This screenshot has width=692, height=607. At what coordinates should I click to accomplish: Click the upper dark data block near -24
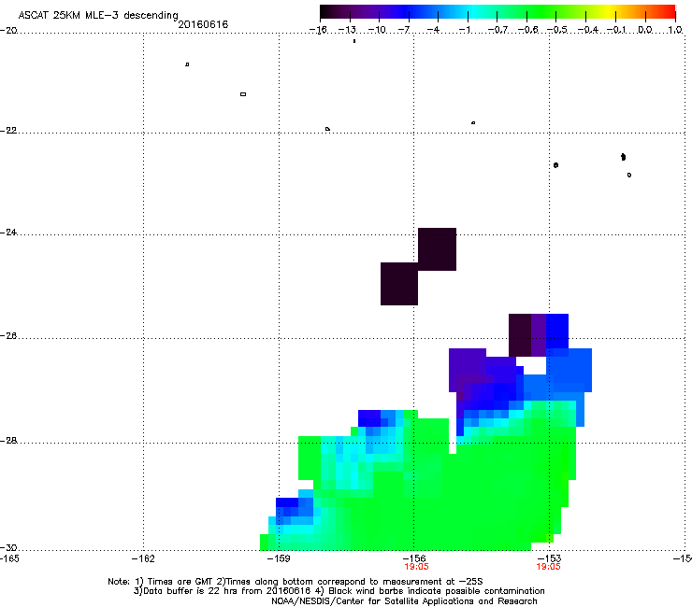(437, 249)
